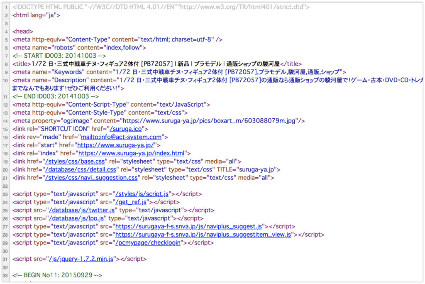Click the Keywords meta tag line
Image resolution: width=425 pixels, height=284 pixels.
pyautogui.click(x=179, y=72)
